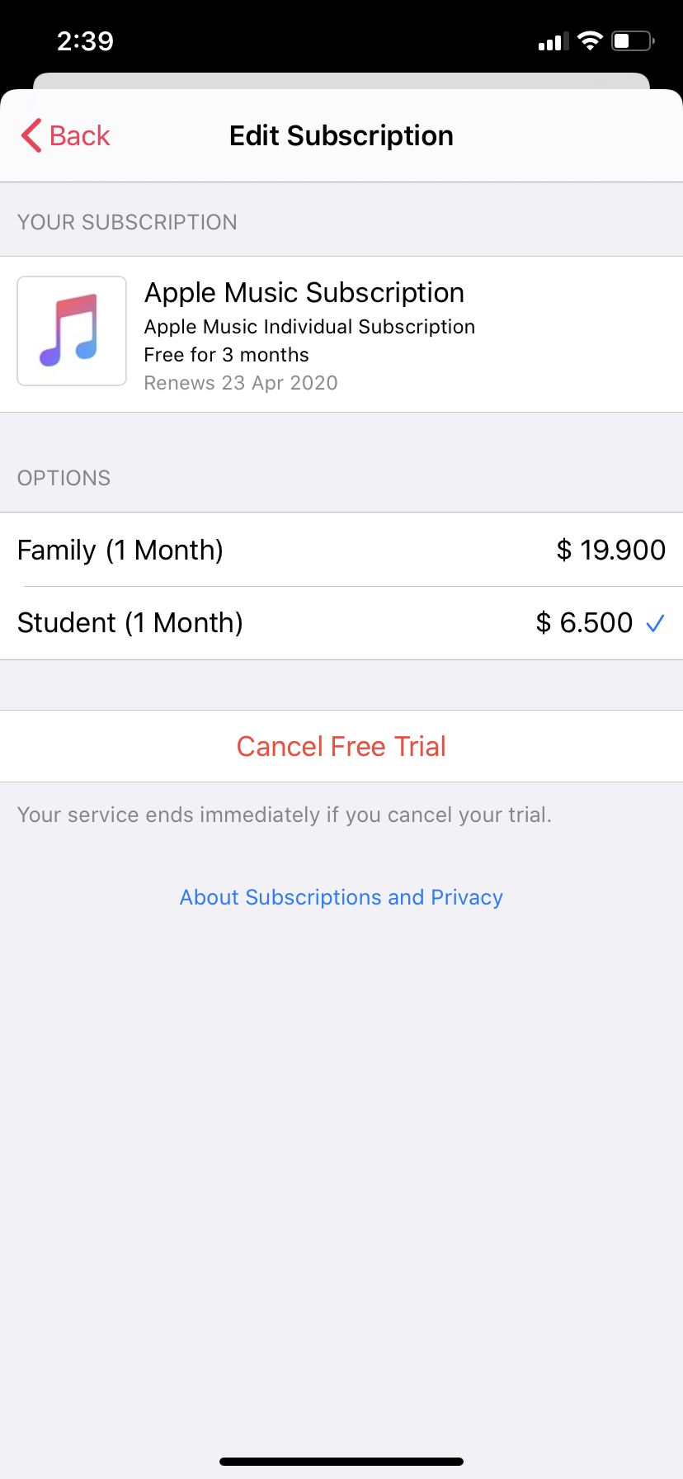The image size is (683, 1479).
Task: Tap the $ 6.500 Student price
Action: (x=584, y=622)
